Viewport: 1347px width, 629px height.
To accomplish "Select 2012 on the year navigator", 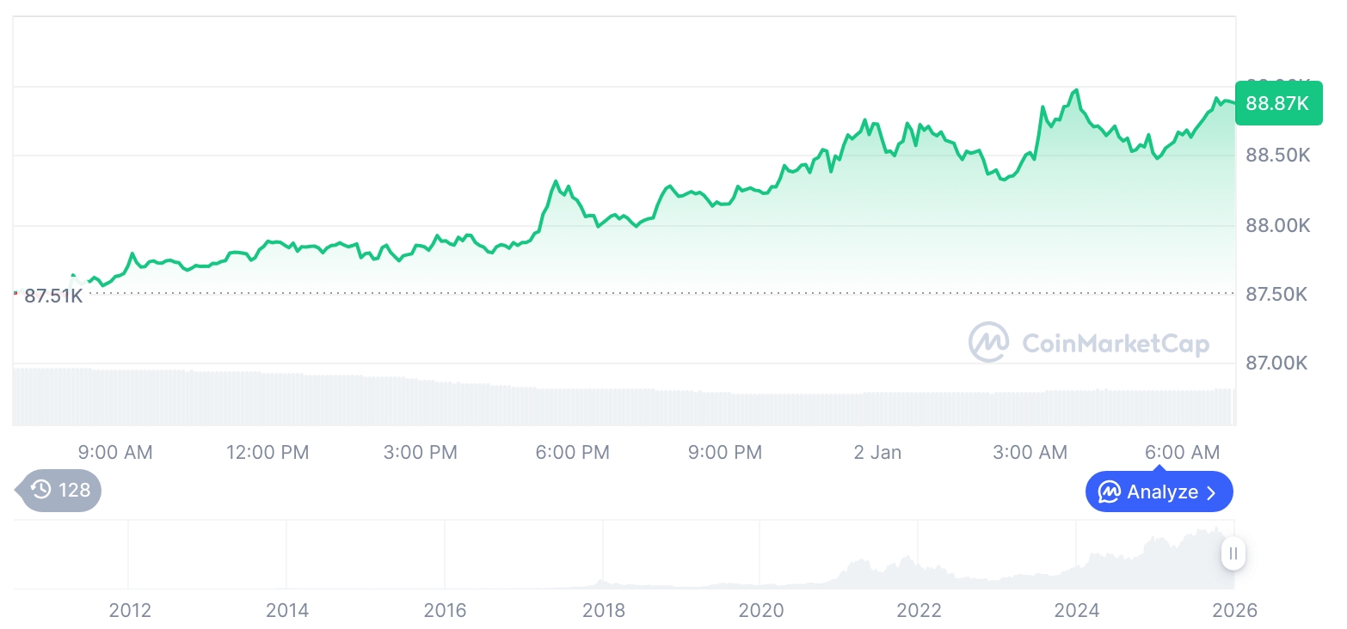I will (x=130, y=610).
